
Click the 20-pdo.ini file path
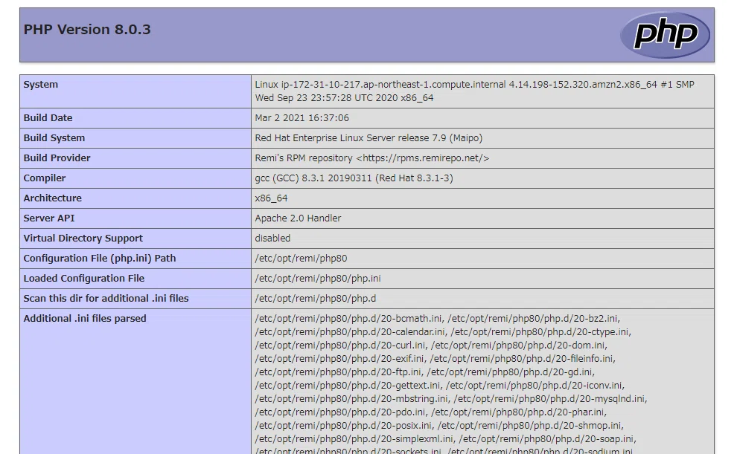pyautogui.click(x=340, y=412)
